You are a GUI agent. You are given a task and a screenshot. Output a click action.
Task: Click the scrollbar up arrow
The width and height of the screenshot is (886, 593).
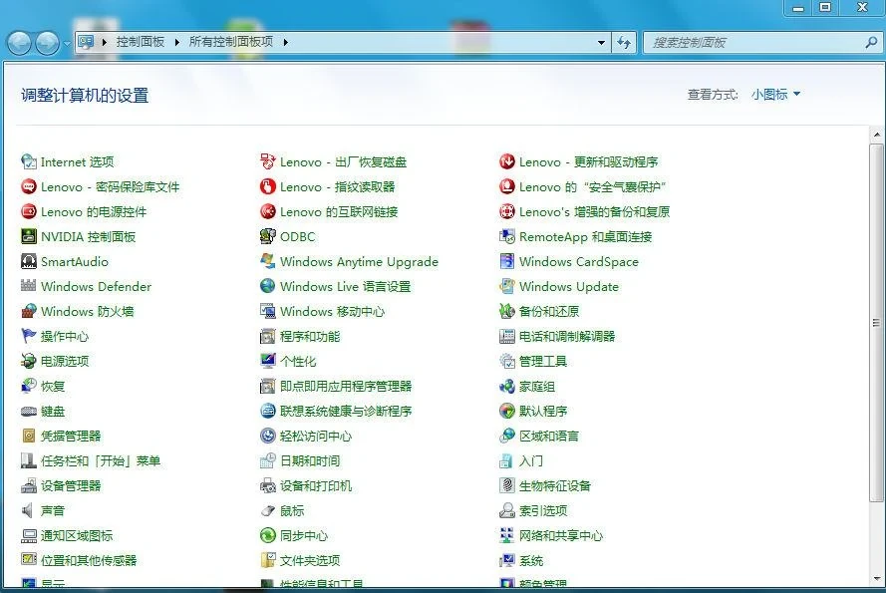(876, 135)
